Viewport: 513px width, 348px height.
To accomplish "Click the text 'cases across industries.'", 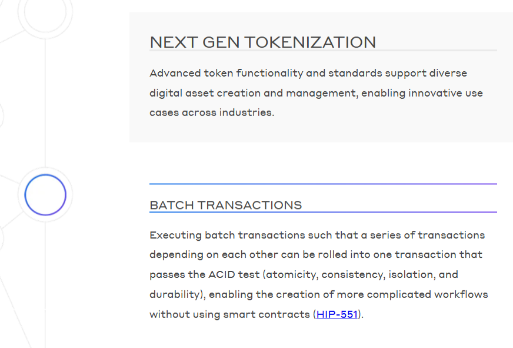I will (x=212, y=112).
